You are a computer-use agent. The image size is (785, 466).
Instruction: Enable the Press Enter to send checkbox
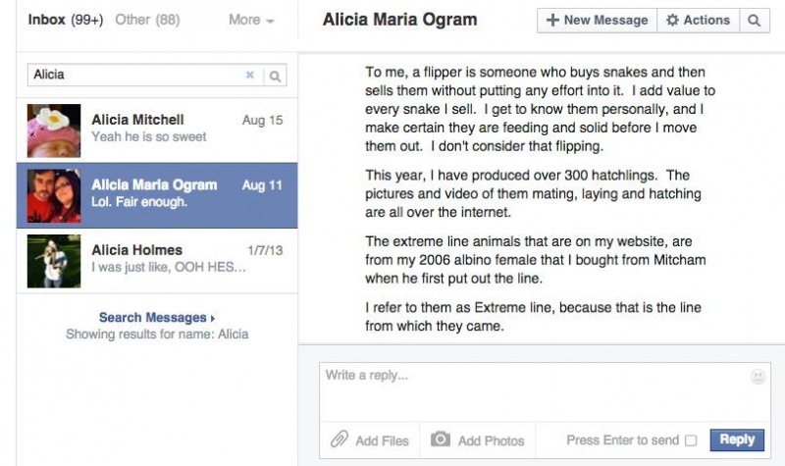pos(691,440)
